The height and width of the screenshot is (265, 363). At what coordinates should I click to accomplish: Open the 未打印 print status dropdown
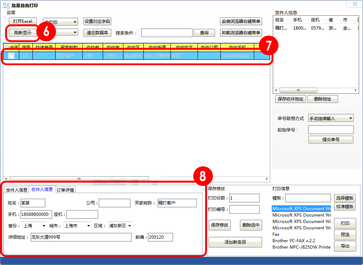pos(60,21)
